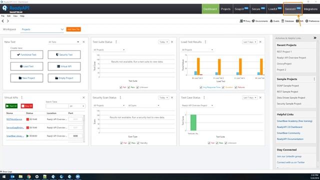The width and height of the screenshot is (320, 180).
Task: Open All Projects dropdown in Test Suite Status
Action: coord(109,50)
